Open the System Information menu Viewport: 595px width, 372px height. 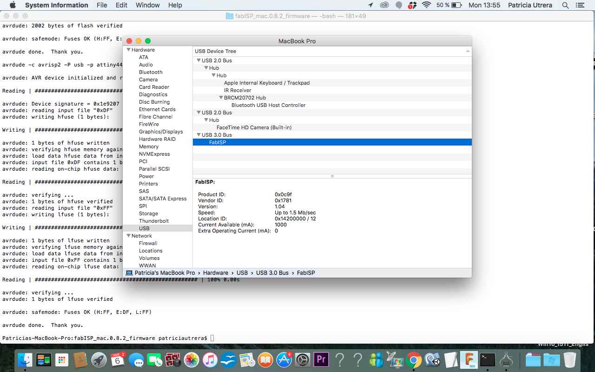click(x=56, y=5)
